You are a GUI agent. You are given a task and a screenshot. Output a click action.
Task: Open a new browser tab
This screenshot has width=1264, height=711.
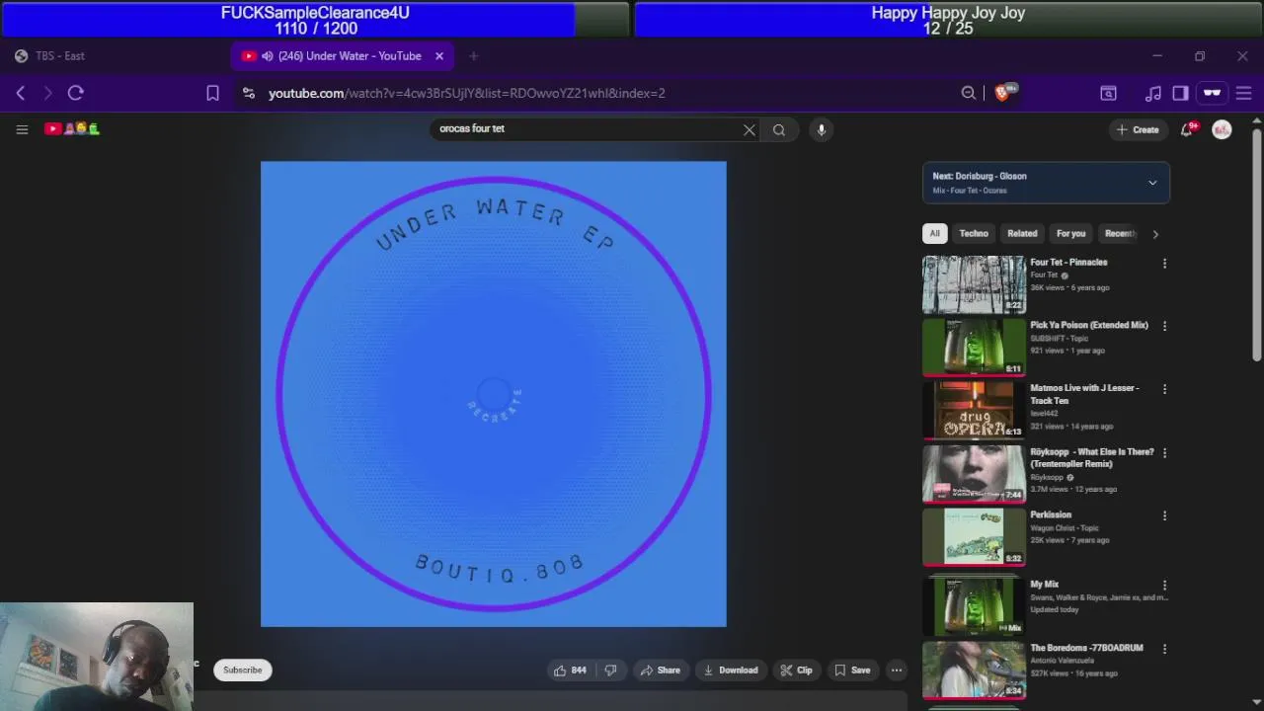tap(474, 56)
